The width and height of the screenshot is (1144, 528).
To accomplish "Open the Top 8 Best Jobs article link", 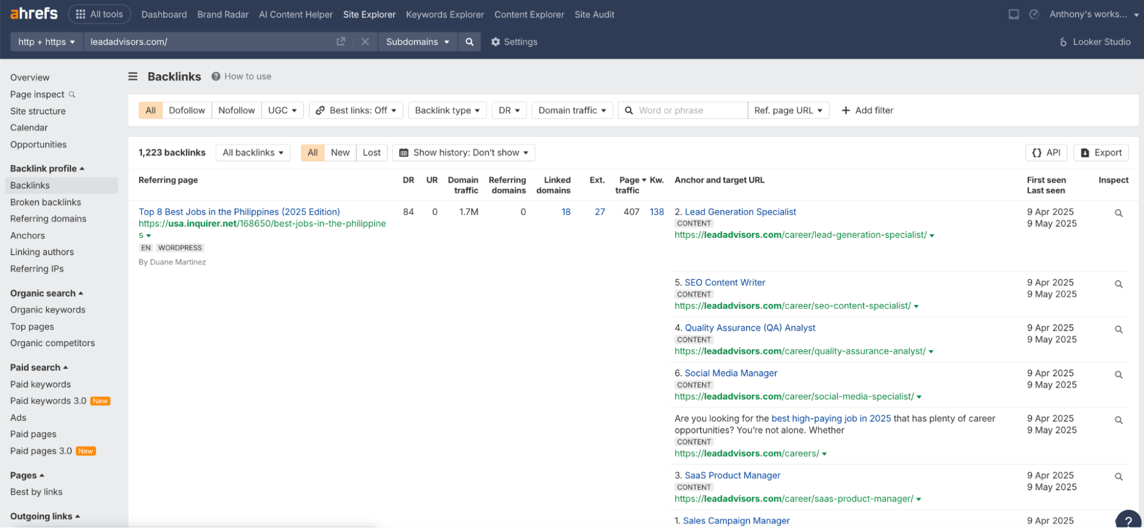I will [x=239, y=212].
